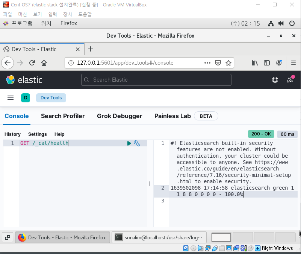
Task: Open a new Firefox tab
Action: click(91, 49)
